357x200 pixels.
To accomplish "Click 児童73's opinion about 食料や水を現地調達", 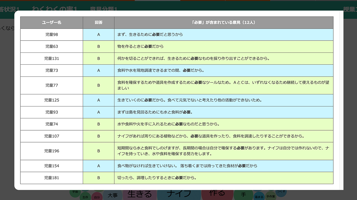I will 161,70.
